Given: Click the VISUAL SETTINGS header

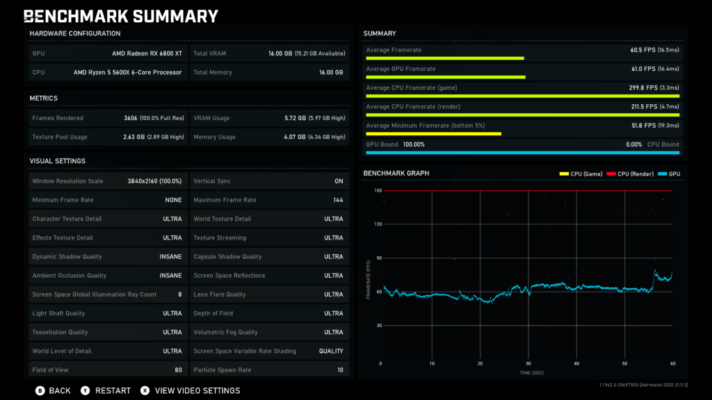Looking at the screenshot, I should [x=57, y=161].
